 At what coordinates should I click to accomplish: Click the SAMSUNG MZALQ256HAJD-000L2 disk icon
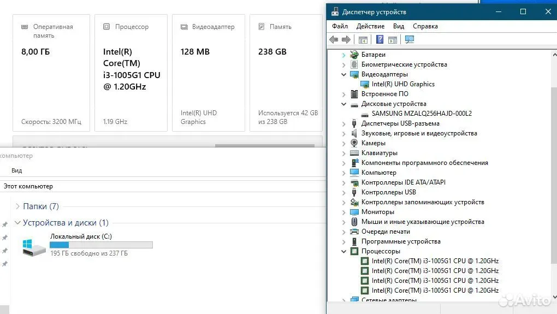(x=364, y=114)
